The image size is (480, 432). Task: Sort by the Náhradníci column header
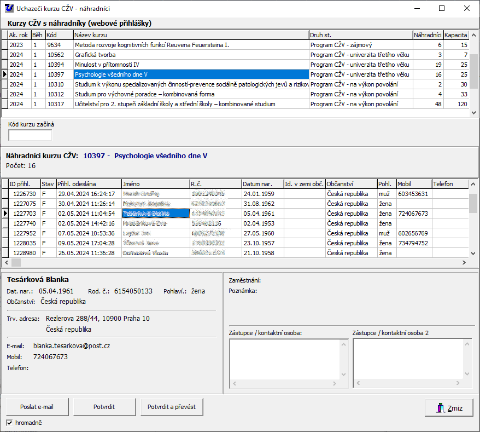coord(428,34)
